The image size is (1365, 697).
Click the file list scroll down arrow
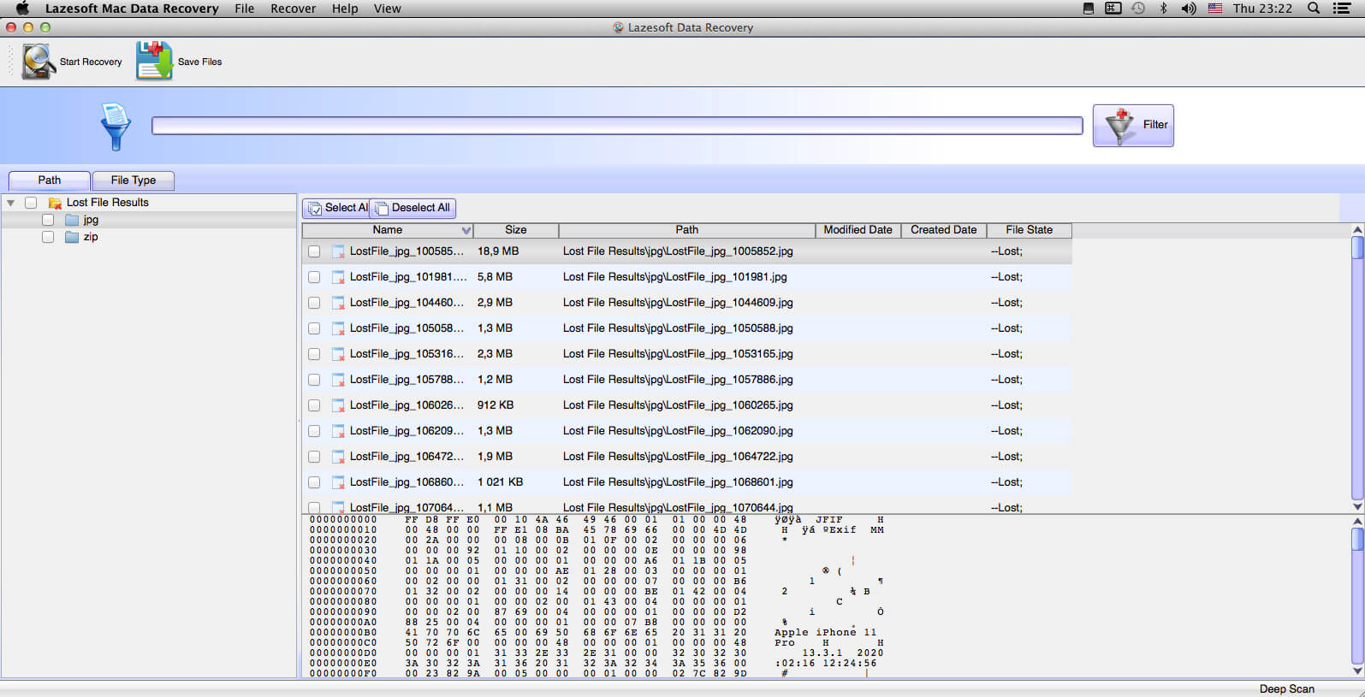pos(1357,506)
